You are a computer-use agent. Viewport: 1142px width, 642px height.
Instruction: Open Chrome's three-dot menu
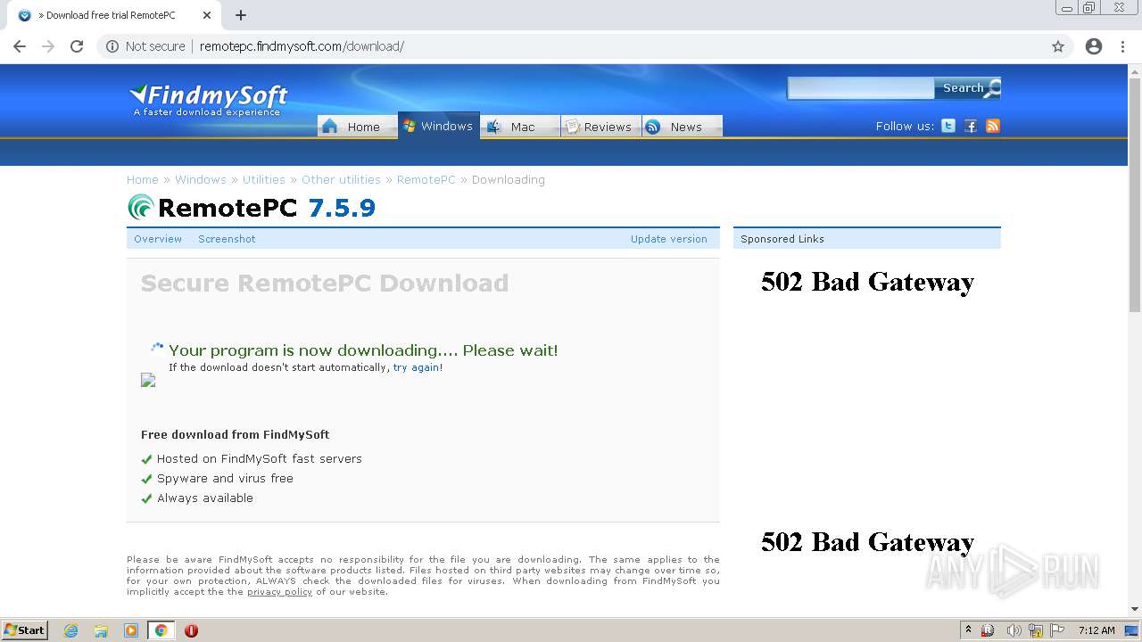(1122, 46)
